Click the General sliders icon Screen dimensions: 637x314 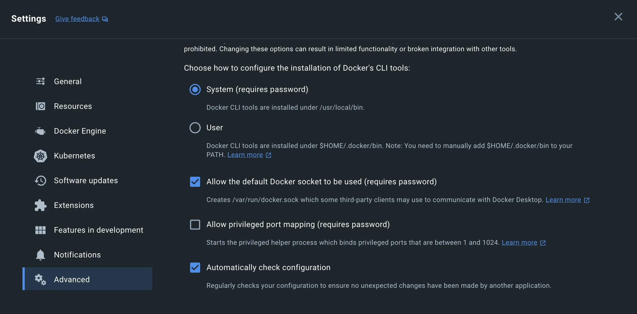[40, 81]
